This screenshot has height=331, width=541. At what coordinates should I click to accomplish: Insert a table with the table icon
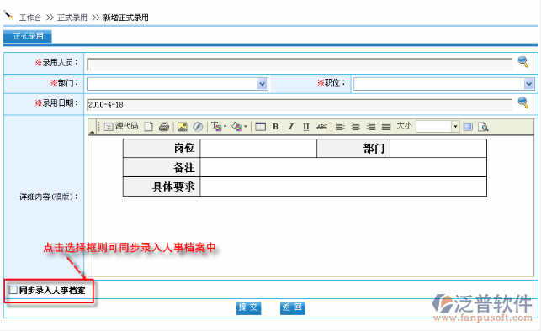click(260, 127)
